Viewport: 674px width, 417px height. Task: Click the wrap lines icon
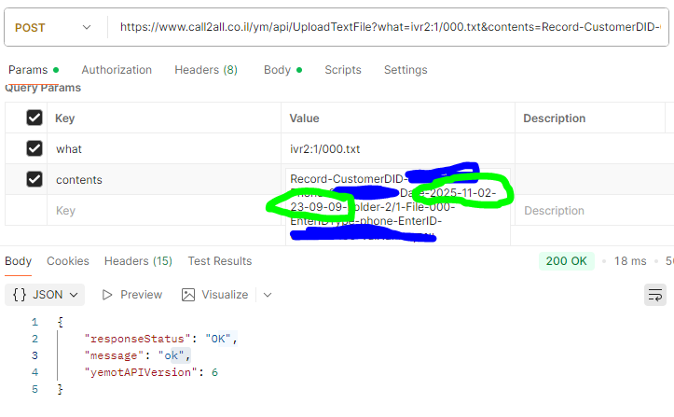655,295
